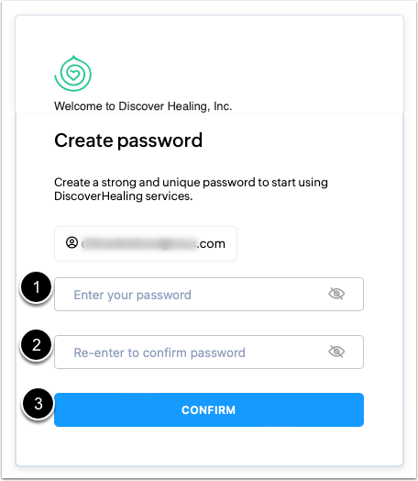
Task: Click the "Create a strong and unique password" line
Action: (x=191, y=183)
